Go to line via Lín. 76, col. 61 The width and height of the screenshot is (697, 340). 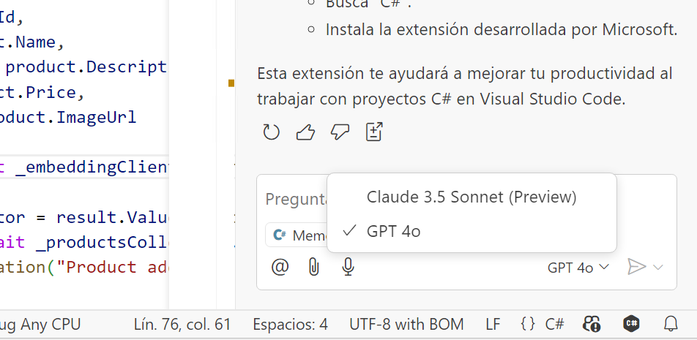[182, 325]
